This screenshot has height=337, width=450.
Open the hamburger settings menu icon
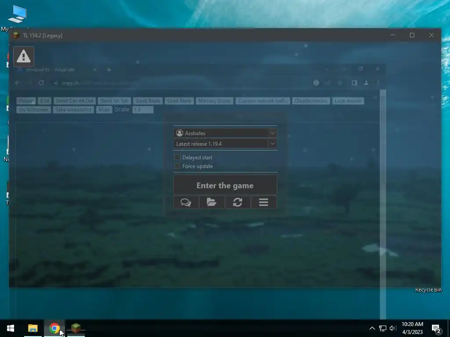click(264, 202)
